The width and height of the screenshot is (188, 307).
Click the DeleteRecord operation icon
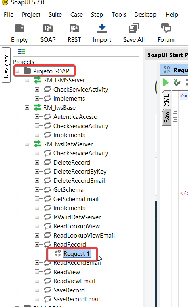(x=47, y=162)
